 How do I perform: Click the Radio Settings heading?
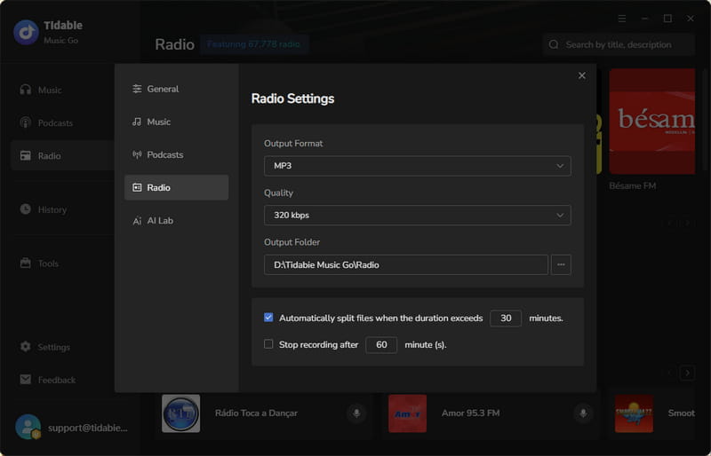[293, 98]
